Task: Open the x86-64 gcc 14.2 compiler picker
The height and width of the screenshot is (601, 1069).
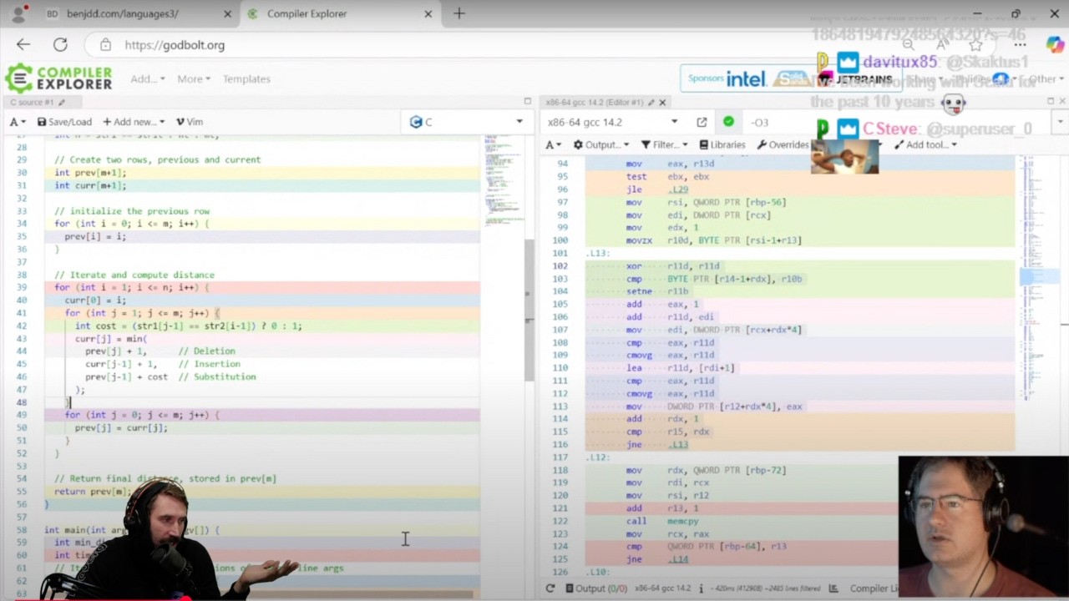Action: tap(613, 122)
